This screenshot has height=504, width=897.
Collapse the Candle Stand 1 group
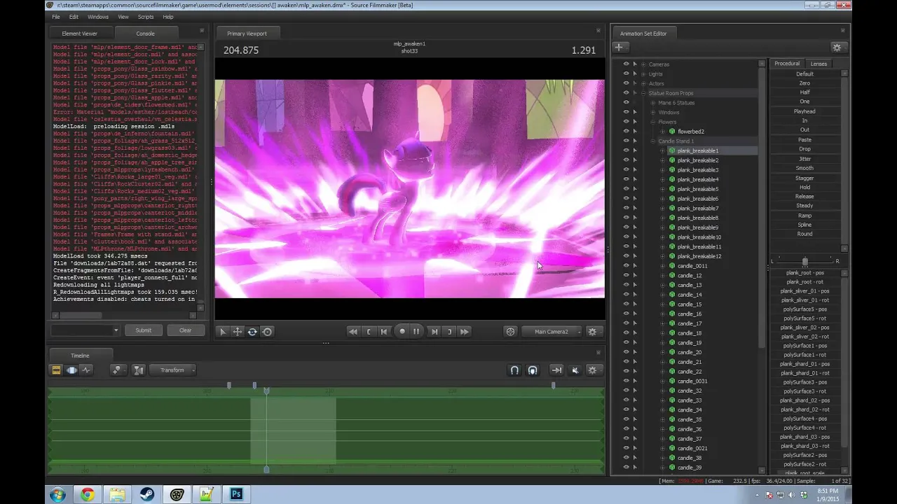tap(653, 141)
